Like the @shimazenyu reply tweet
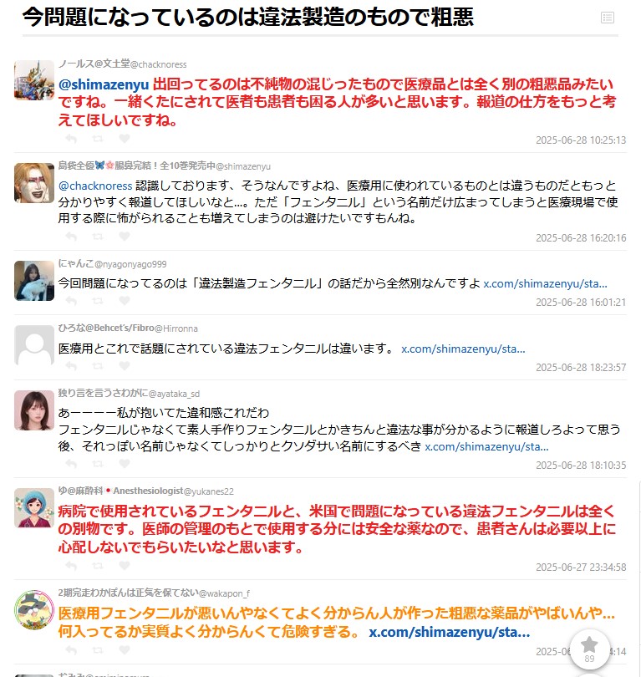Screen dimensions: 641x677 125,237
